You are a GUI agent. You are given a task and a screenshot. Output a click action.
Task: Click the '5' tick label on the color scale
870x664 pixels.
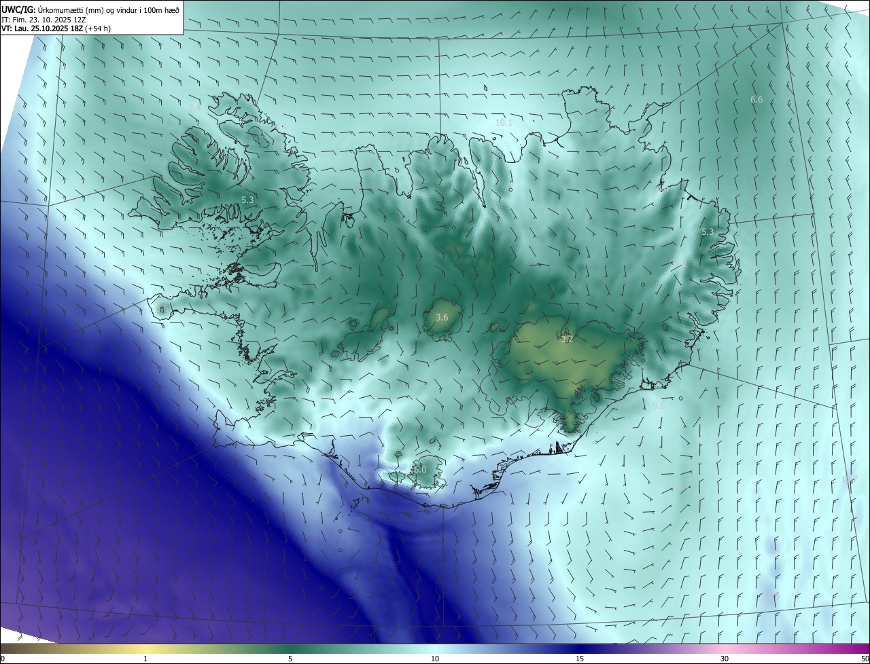click(x=290, y=659)
